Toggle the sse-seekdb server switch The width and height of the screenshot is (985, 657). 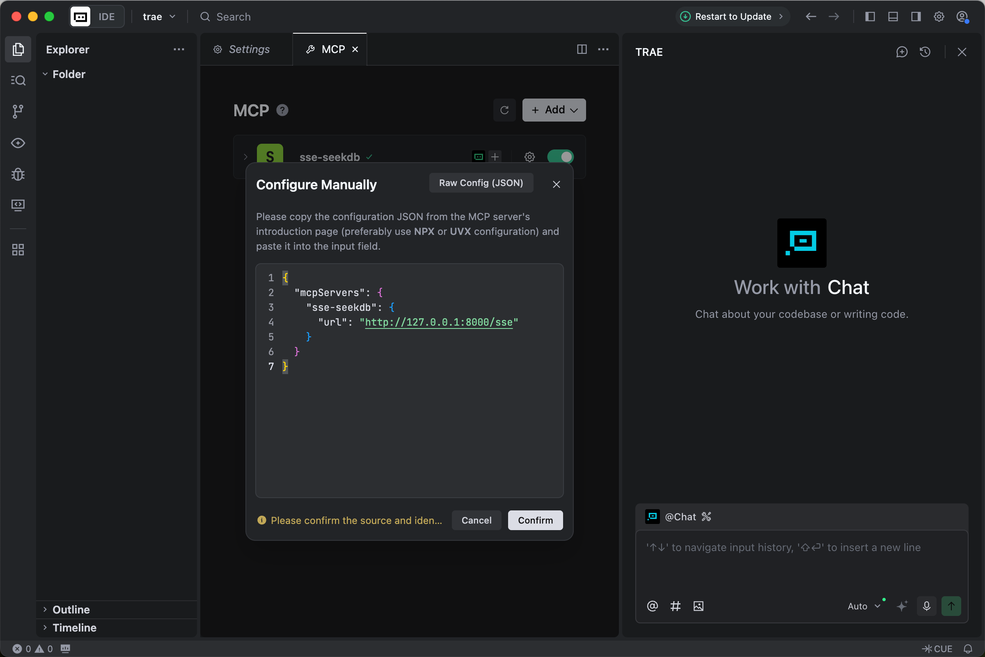coord(560,157)
